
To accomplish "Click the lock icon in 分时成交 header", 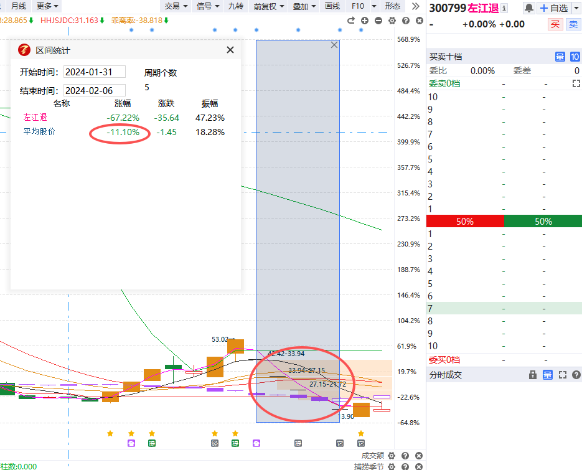I will 533,375.
